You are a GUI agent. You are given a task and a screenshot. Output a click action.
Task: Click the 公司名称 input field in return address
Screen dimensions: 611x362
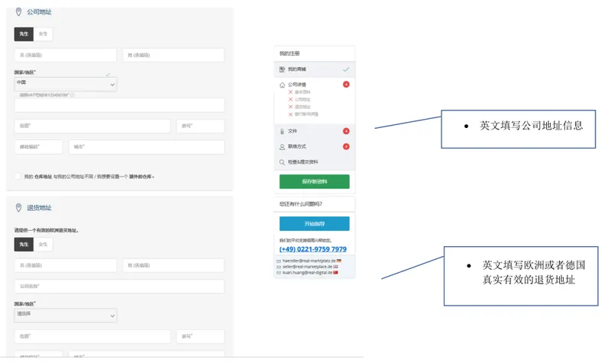[x=120, y=287]
